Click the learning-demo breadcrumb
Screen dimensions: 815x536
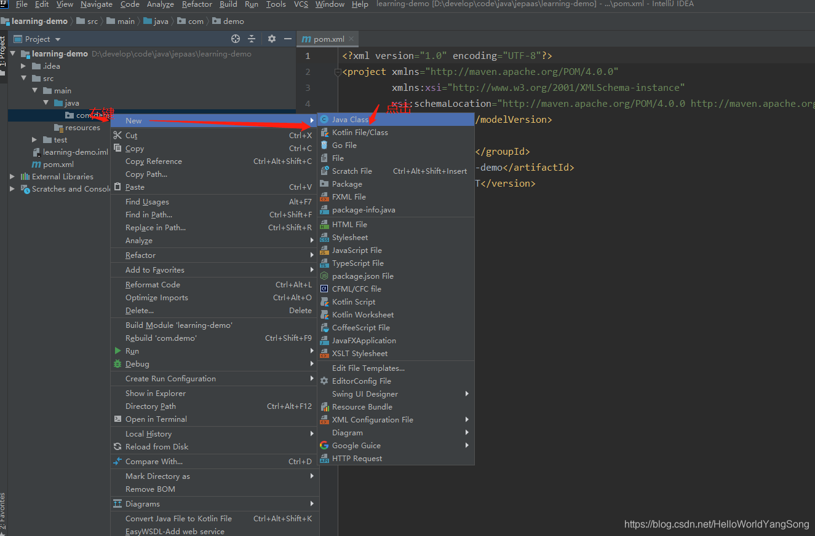39,21
